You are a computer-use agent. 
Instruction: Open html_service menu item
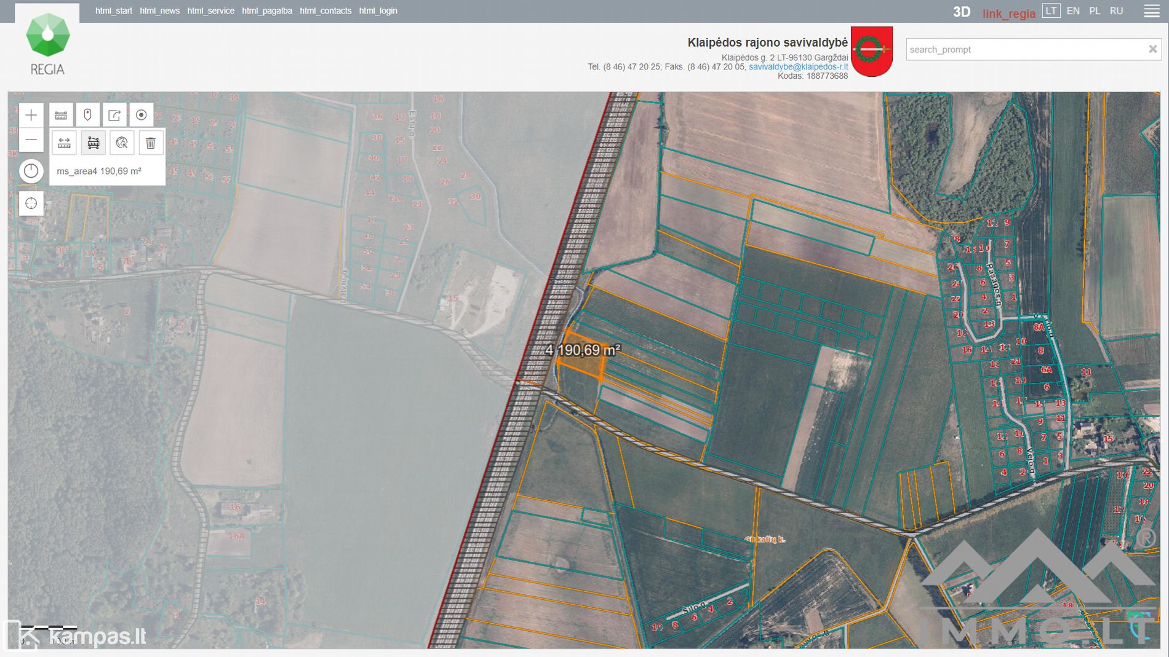tap(210, 11)
